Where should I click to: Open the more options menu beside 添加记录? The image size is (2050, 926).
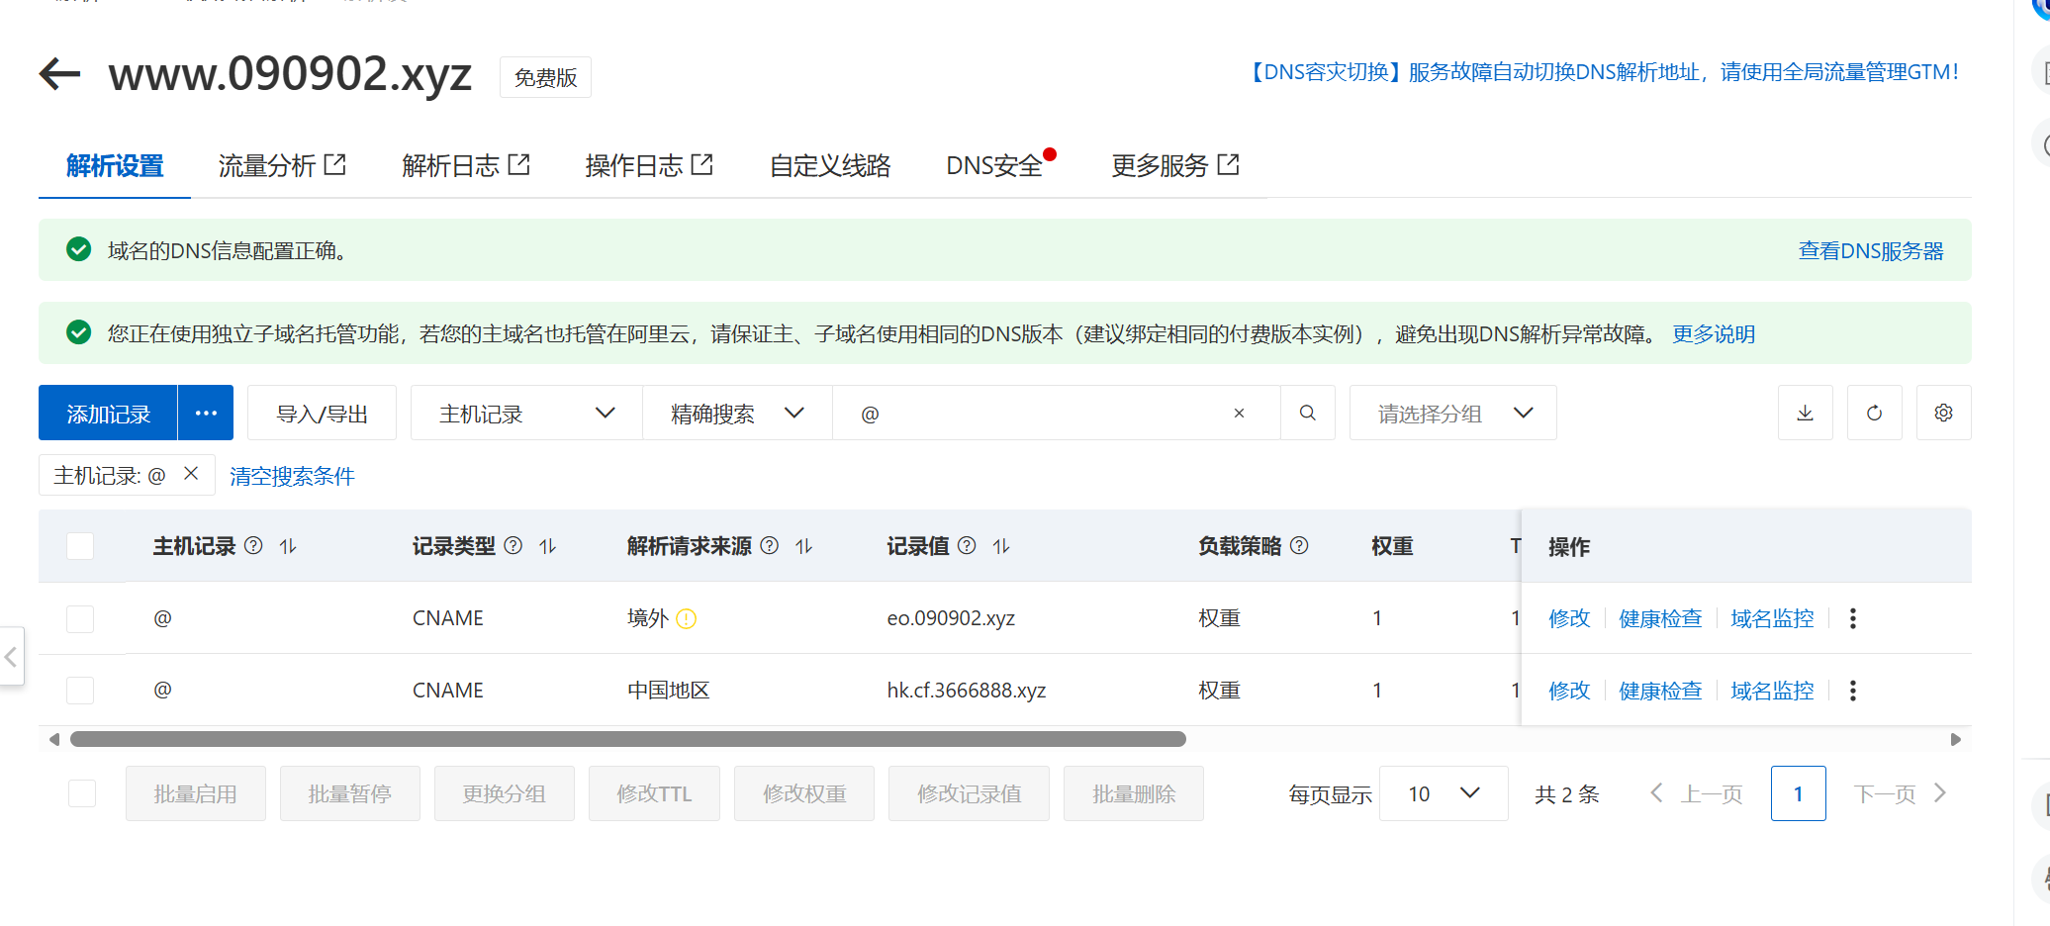click(206, 413)
